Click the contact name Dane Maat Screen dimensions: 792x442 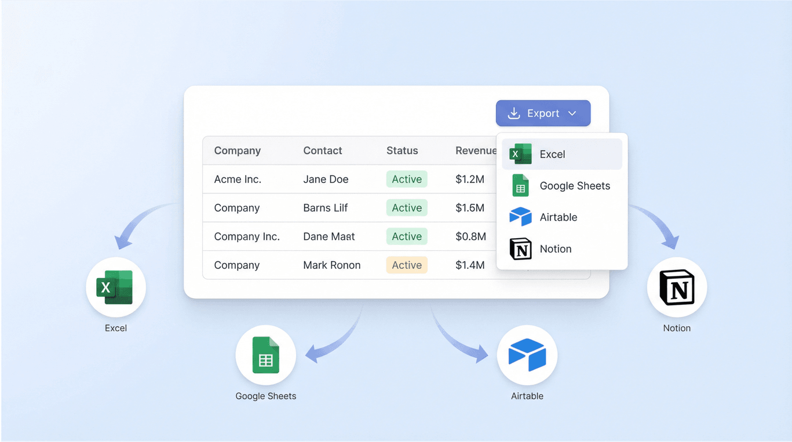(329, 236)
